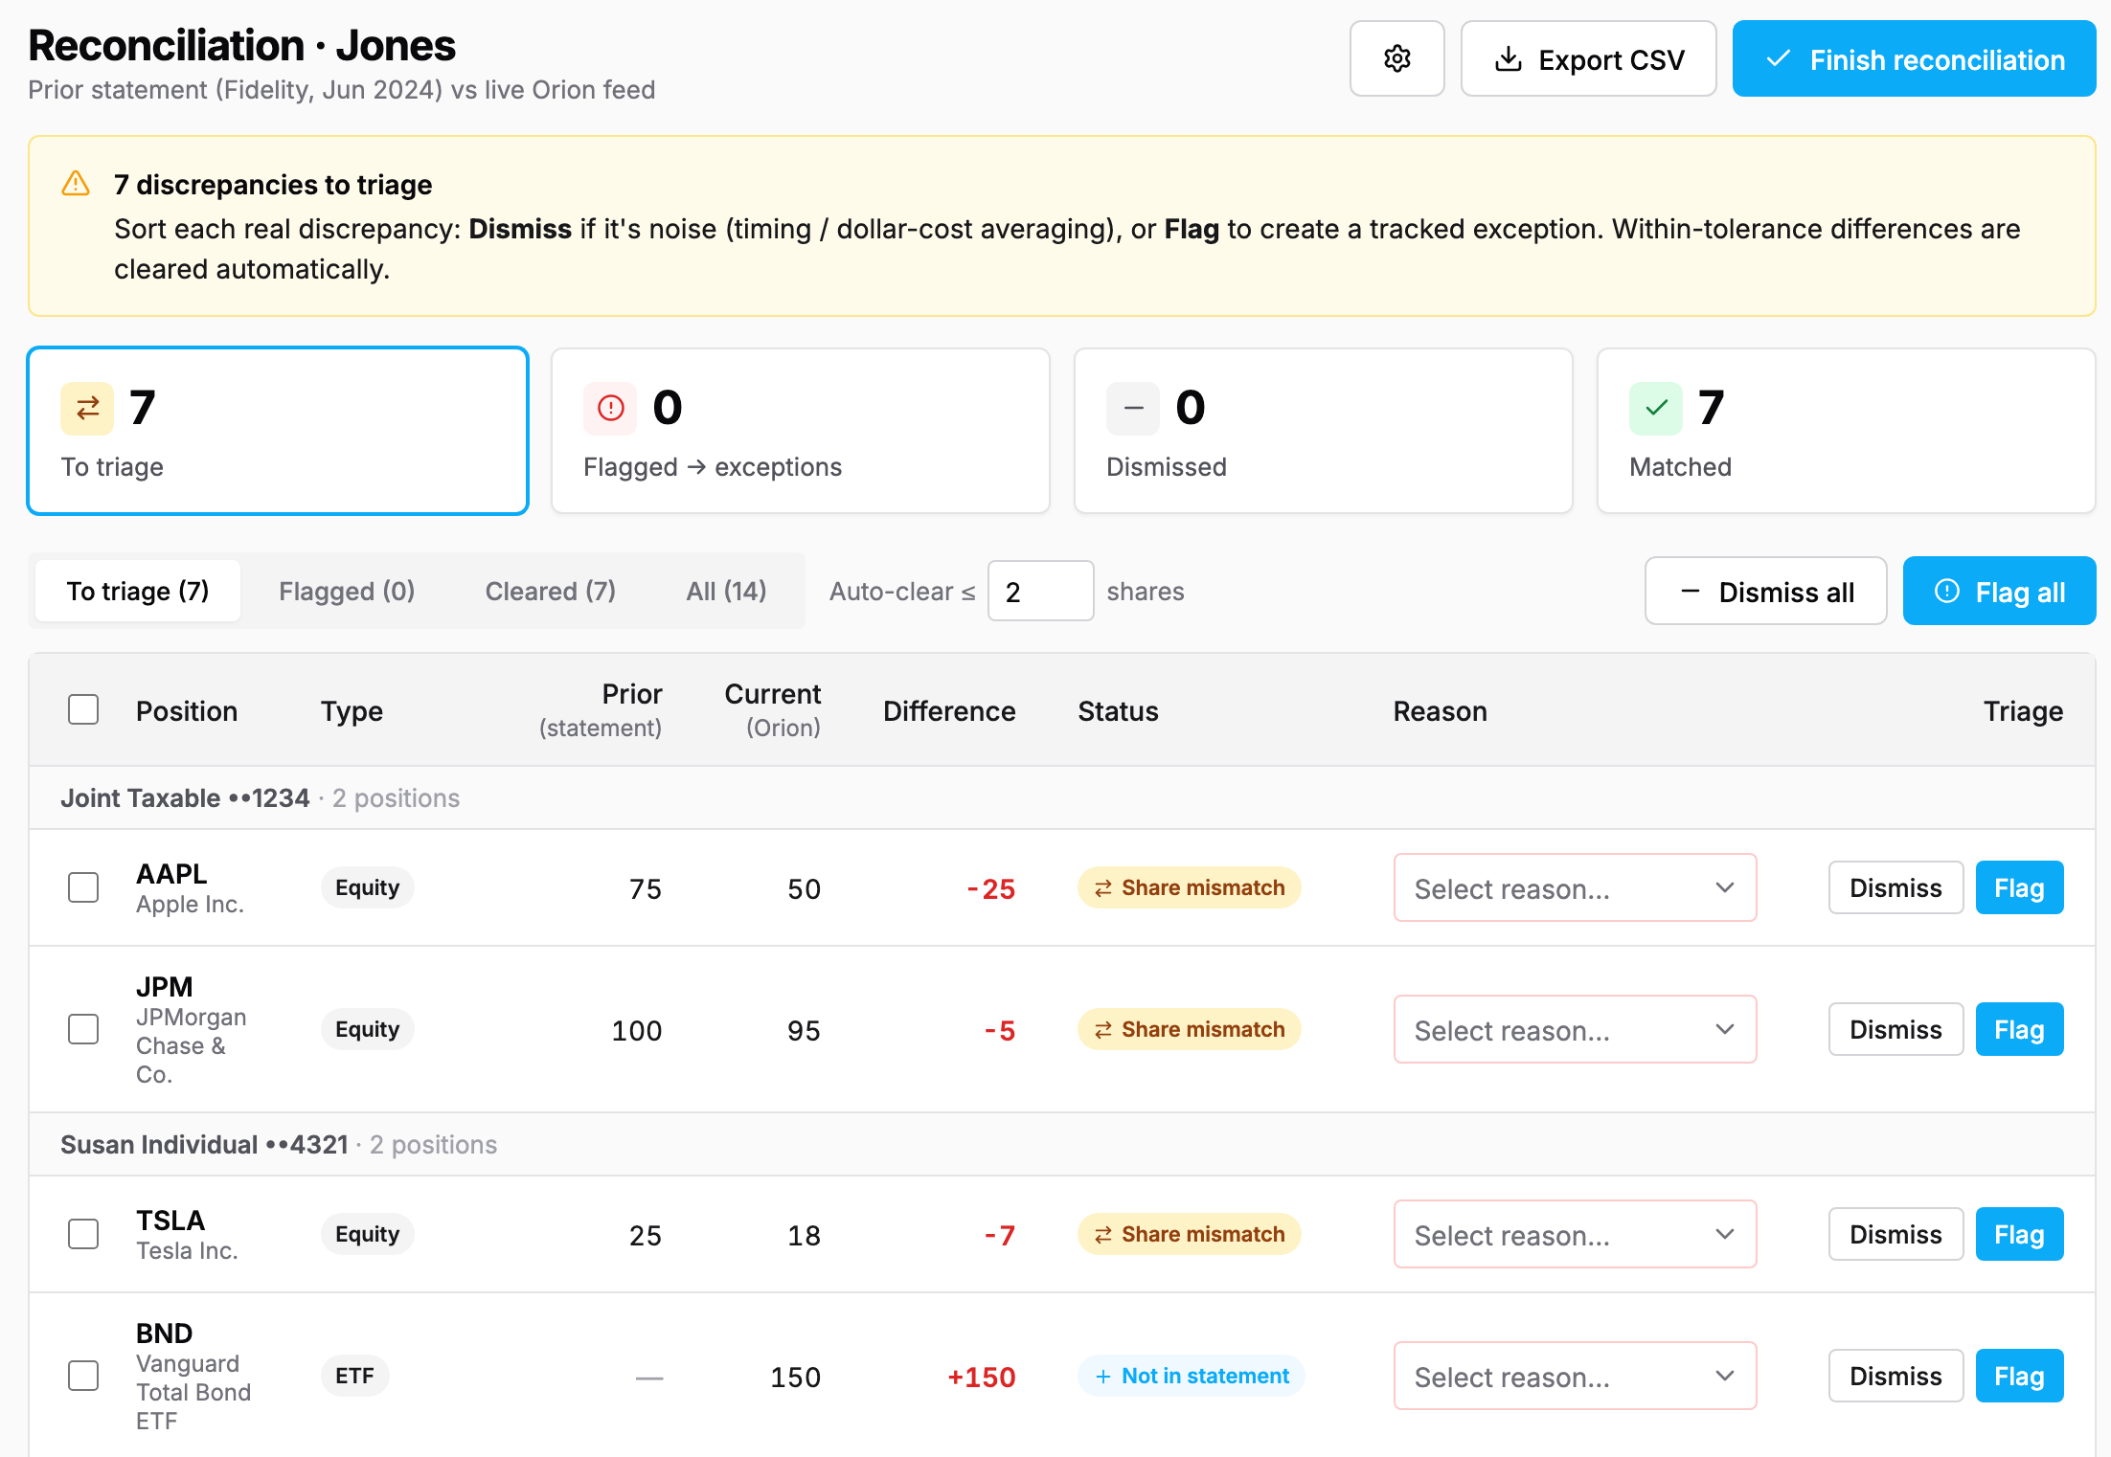Click swap icon in AAPL Share mismatch badge
2111x1457 pixels.
click(x=1103, y=888)
